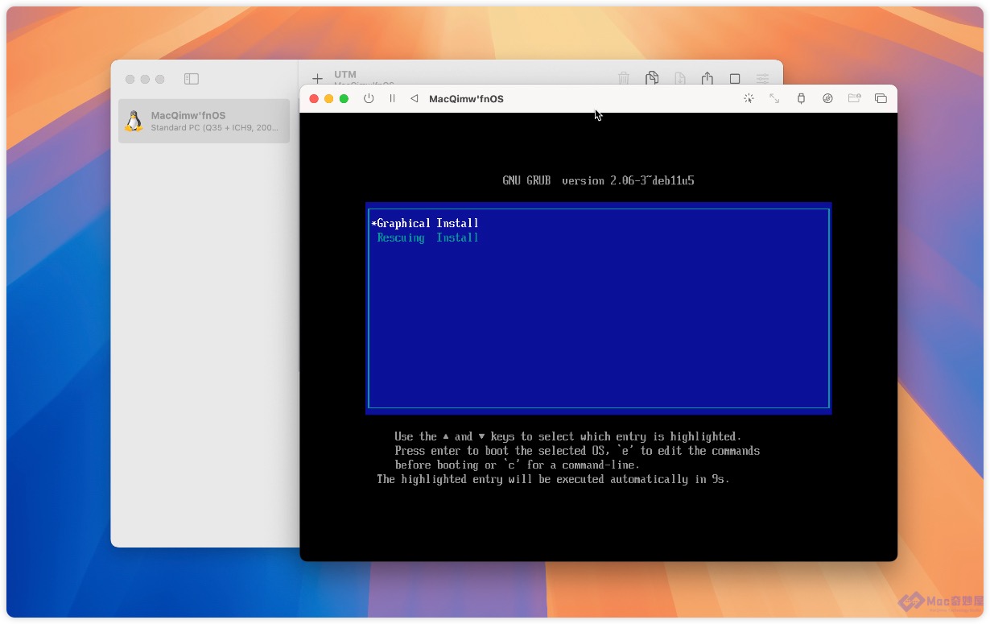Power off the VM using the power icon

[369, 99]
